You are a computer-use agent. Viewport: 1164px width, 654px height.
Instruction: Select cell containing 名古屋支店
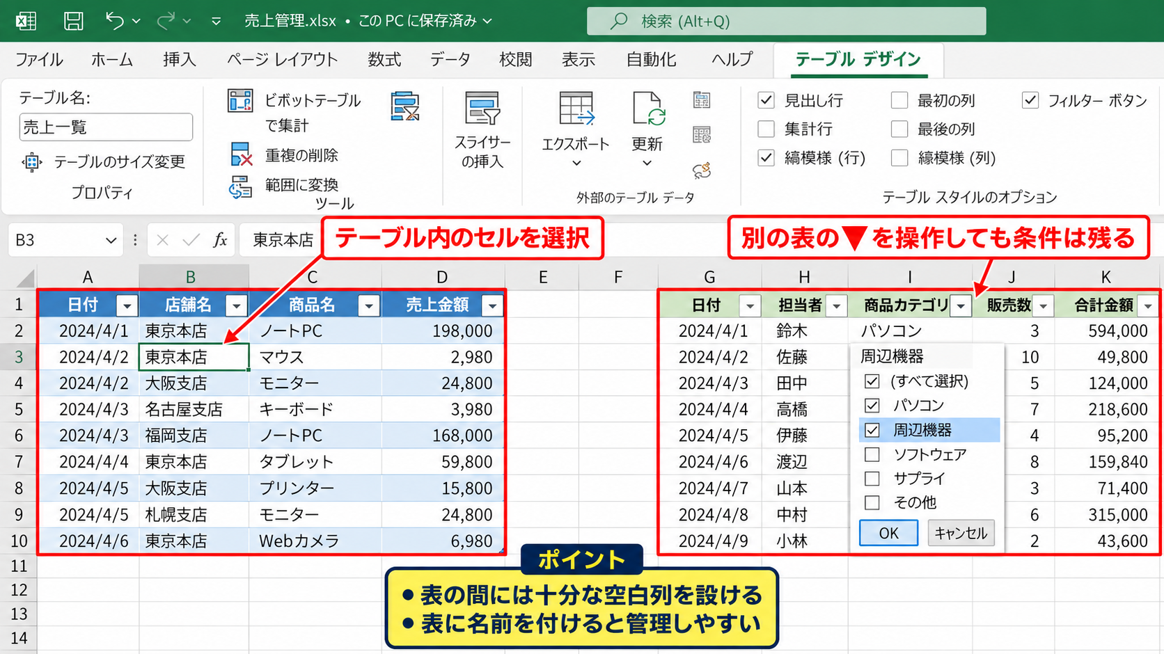tap(194, 409)
